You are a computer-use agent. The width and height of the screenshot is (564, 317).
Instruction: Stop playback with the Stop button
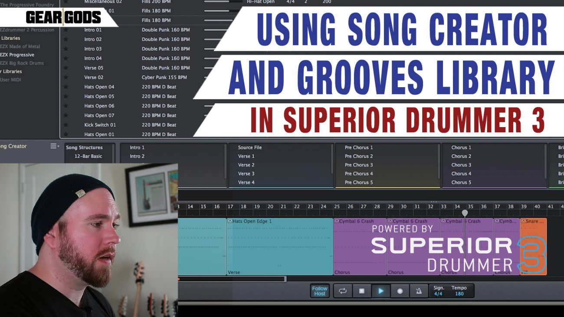point(362,291)
